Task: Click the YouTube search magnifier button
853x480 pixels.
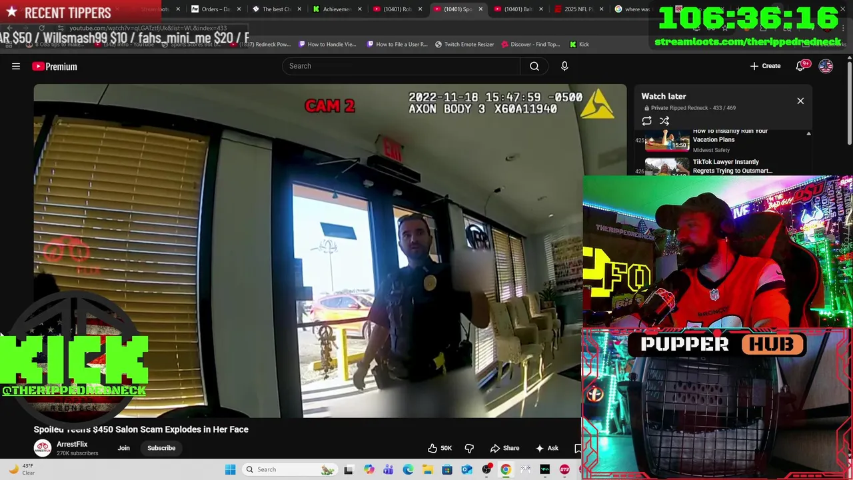Action: pyautogui.click(x=534, y=66)
